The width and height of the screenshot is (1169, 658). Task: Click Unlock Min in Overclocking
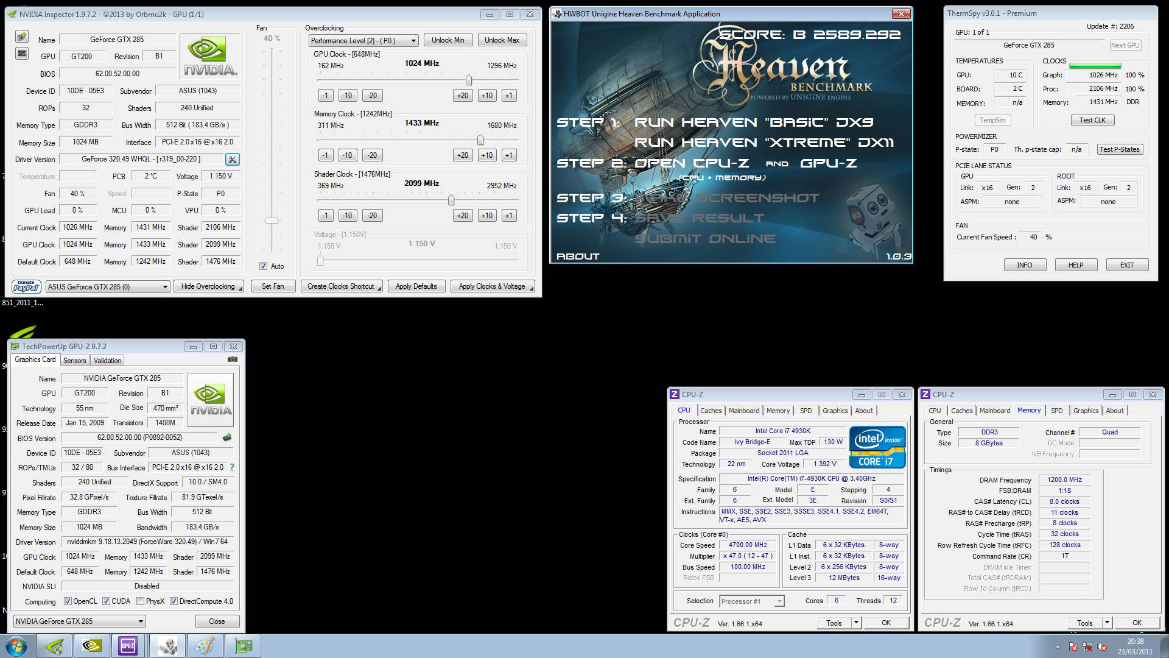(x=448, y=40)
